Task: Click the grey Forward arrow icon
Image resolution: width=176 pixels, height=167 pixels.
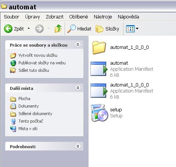Action: pos(39,29)
